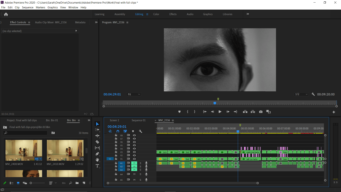Toggle visibility eye for track V3
The width and height of the screenshot is (341, 192).
tap(135, 152)
